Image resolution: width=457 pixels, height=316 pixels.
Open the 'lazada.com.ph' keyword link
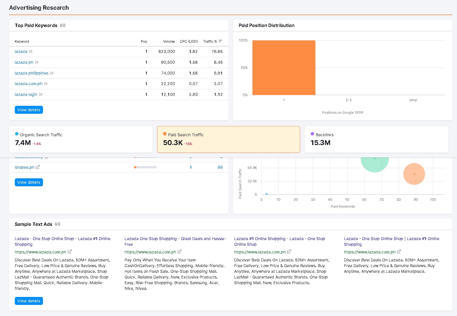(x=28, y=84)
